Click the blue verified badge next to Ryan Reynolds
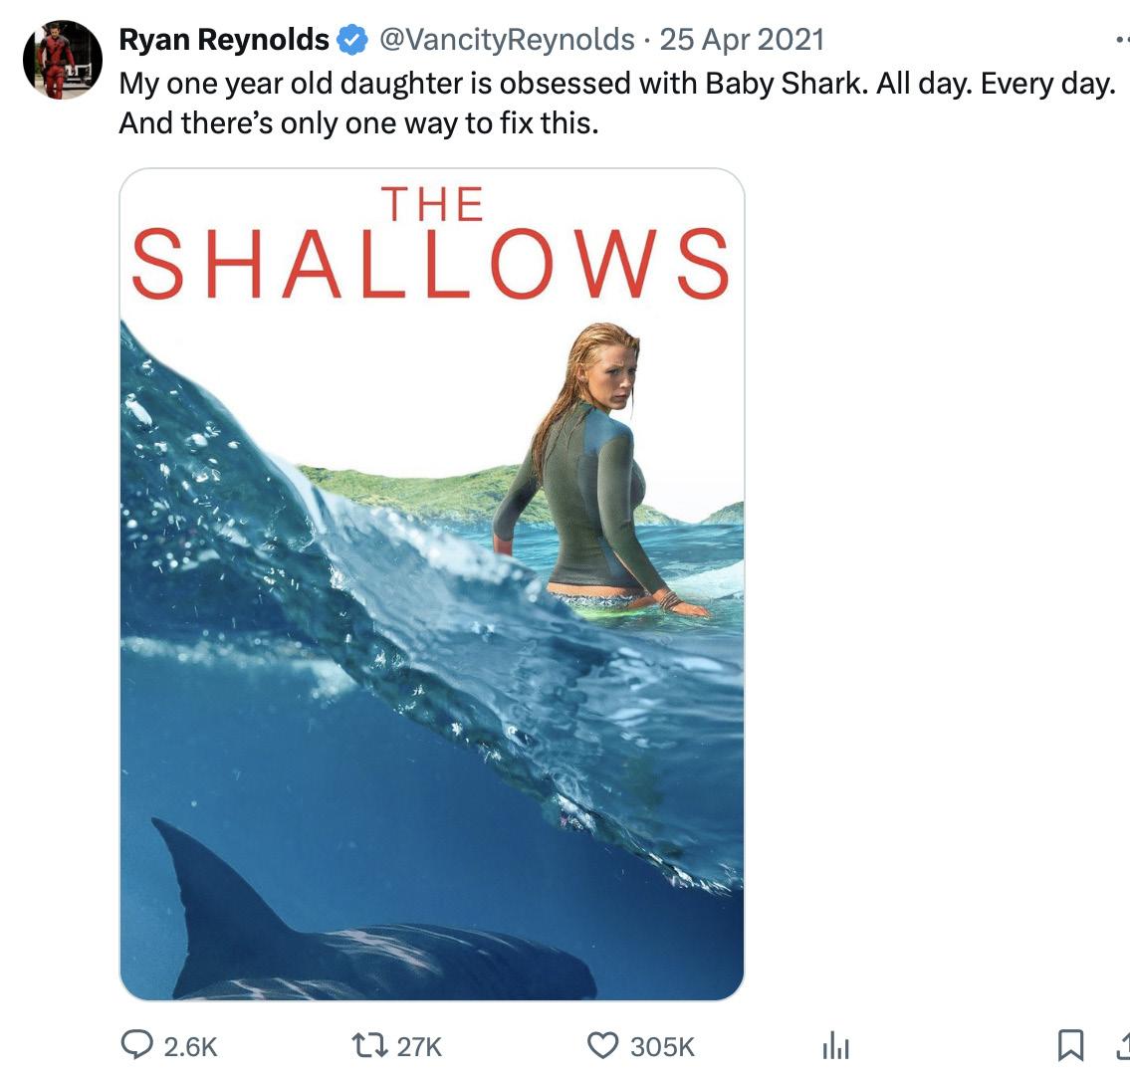This screenshot has width=1130, height=1085. coord(352,40)
